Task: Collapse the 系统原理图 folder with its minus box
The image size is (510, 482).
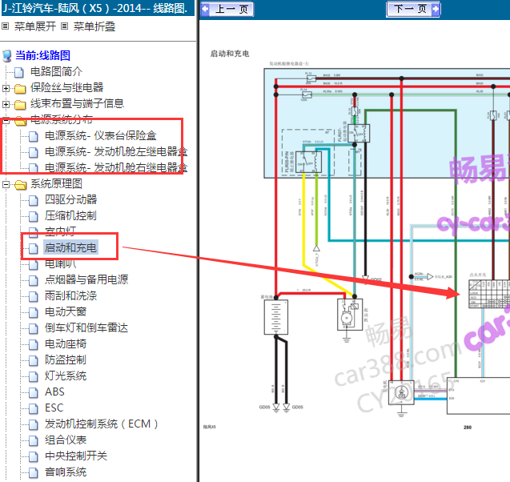Action: point(6,184)
